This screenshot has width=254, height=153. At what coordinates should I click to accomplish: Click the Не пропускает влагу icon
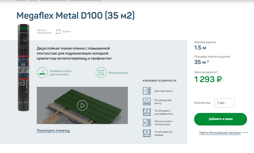[x=147, y=102]
